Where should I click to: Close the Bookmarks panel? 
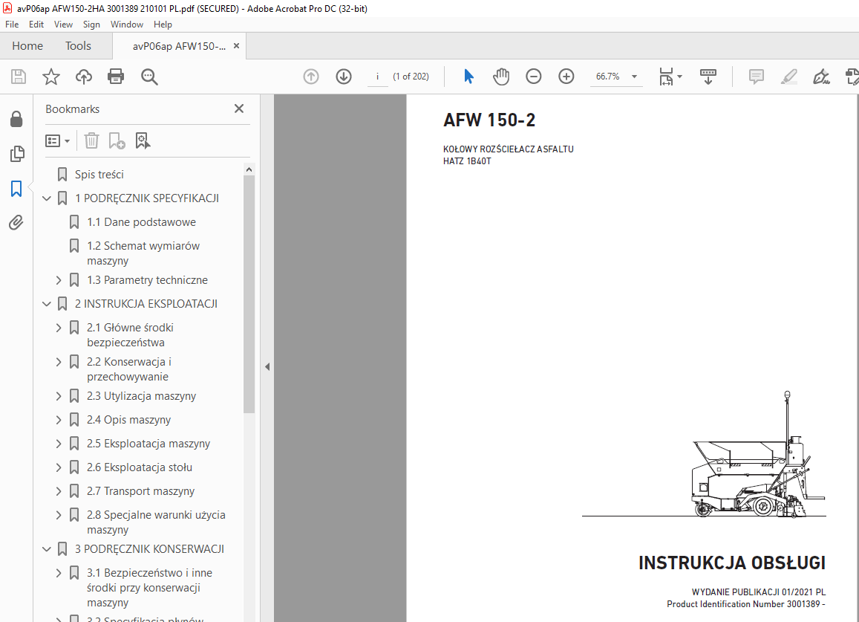(x=239, y=108)
